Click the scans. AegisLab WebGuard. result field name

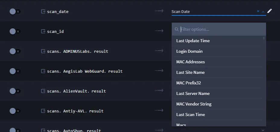pos(85,71)
